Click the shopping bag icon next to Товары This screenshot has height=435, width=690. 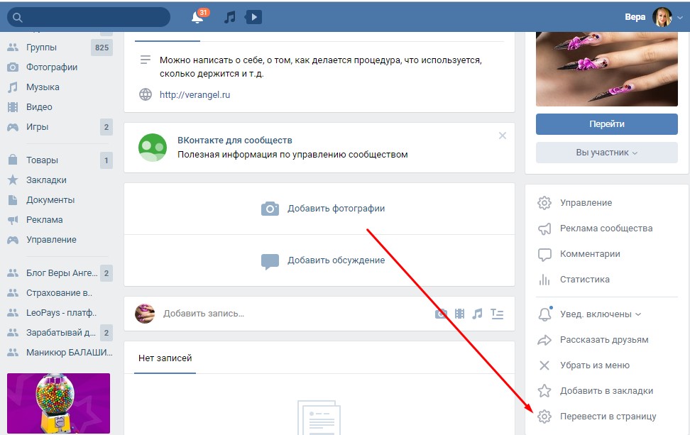[x=13, y=160]
